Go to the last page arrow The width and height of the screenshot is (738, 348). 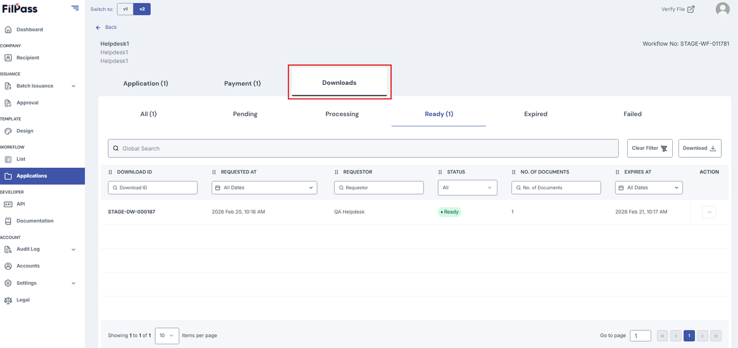(x=716, y=336)
